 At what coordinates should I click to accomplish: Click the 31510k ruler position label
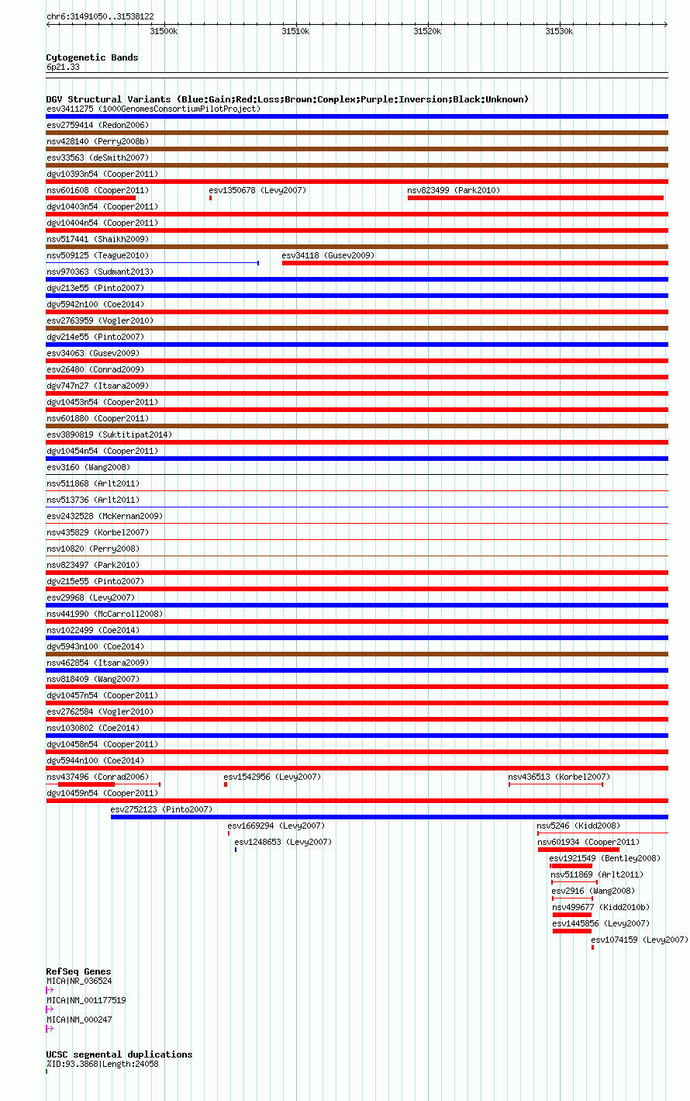[295, 31]
